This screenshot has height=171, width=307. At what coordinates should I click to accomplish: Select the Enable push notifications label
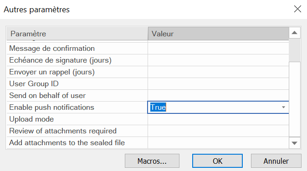51,107
